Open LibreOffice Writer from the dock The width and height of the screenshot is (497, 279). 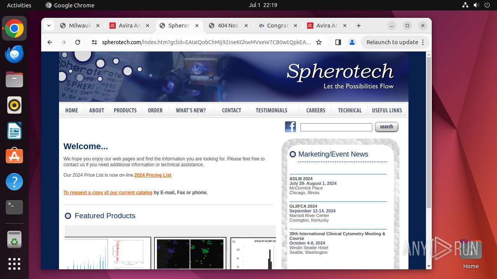pyautogui.click(x=14, y=131)
